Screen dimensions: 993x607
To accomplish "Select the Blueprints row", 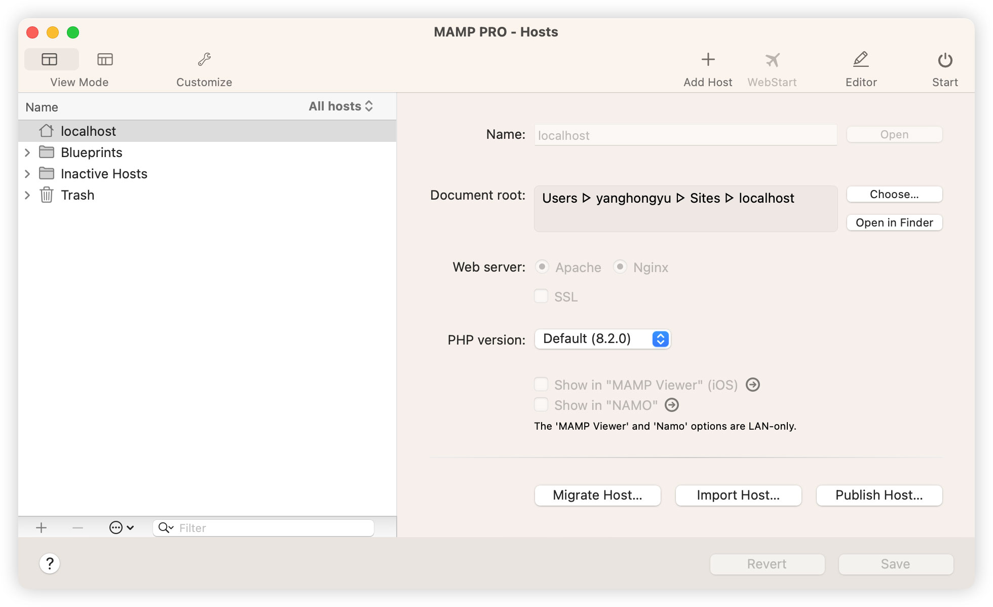I will pyautogui.click(x=207, y=152).
